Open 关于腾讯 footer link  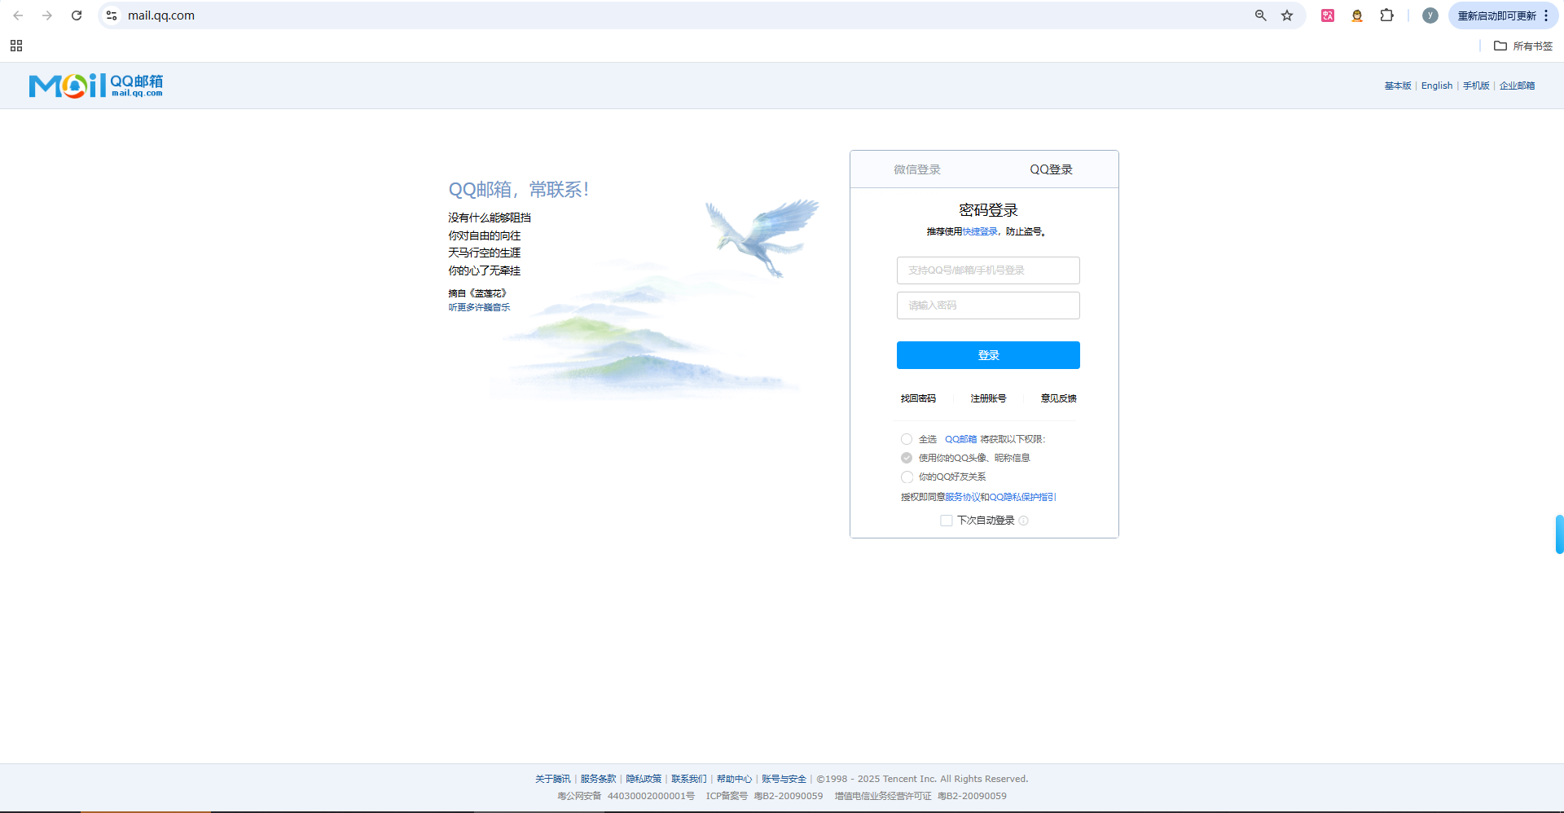pyautogui.click(x=552, y=779)
